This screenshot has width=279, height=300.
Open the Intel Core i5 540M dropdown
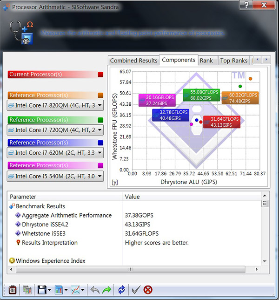55,176
